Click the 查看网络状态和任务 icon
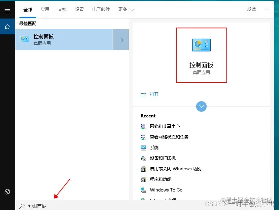 143,137
